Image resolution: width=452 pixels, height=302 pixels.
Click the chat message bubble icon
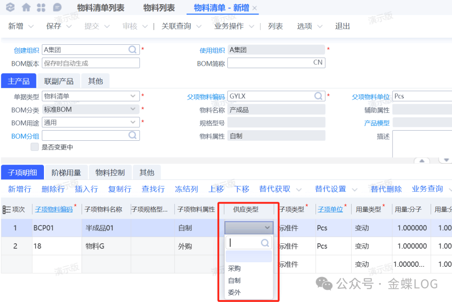(57, 8)
